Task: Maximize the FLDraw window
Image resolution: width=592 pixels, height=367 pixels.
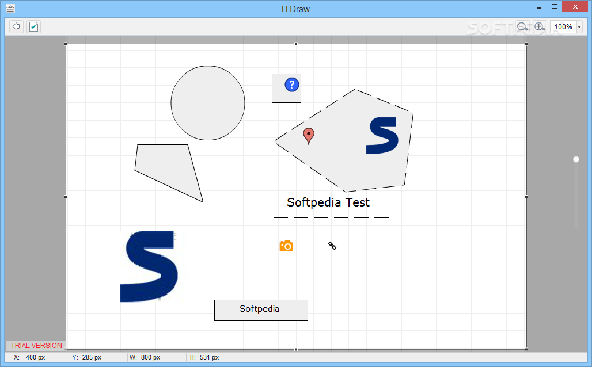Action: point(554,7)
